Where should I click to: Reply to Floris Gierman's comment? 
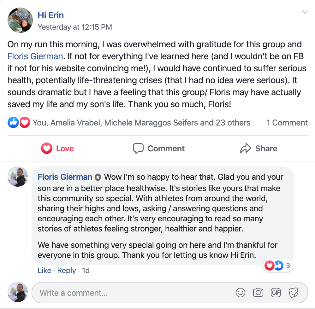pos(66,271)
